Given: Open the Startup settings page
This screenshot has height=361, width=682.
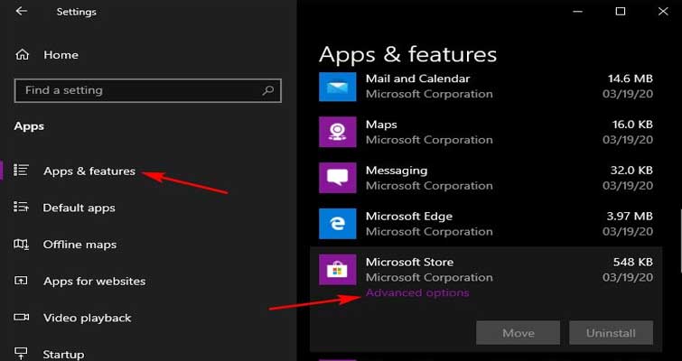Looking at the screenshot, I should click(x=63, y=355).
